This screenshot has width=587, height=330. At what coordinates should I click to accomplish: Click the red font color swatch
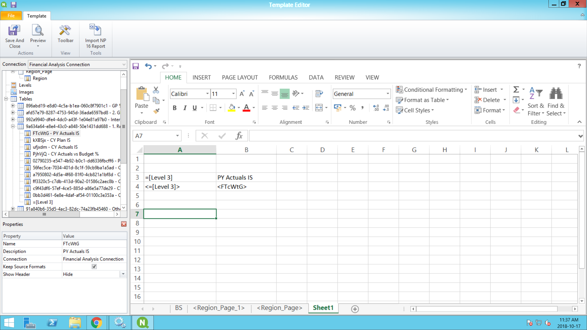pyautogui.click(x=246, y=108)
